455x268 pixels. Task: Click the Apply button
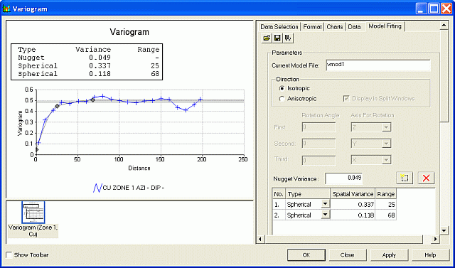[389, 255]
